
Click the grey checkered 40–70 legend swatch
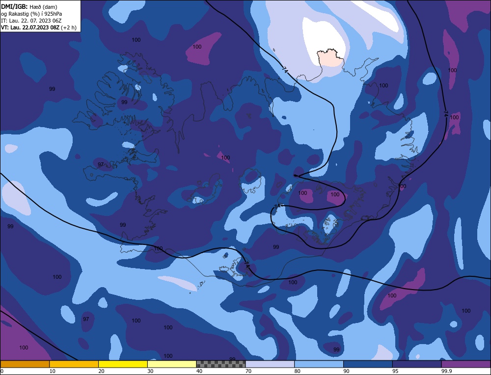point(221,364)
